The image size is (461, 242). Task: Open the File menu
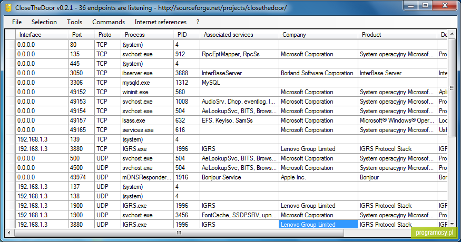coord(17,22)
